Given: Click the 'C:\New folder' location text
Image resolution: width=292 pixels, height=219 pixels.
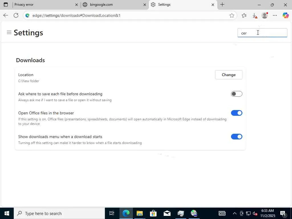Looking at the screenshot, I should (29, 81).
